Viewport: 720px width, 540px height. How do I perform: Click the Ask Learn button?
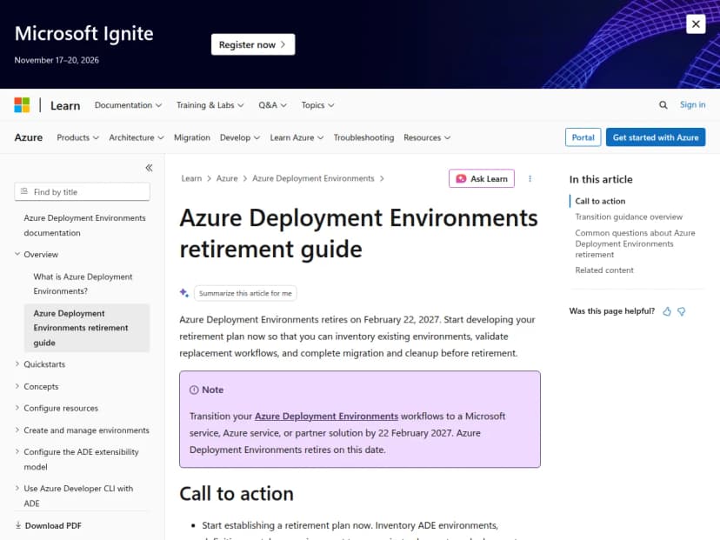pos(481,178)
